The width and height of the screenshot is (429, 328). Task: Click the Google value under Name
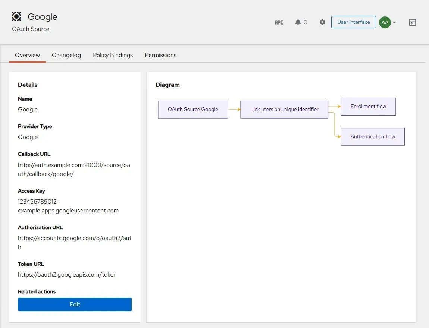coord(28,110)
